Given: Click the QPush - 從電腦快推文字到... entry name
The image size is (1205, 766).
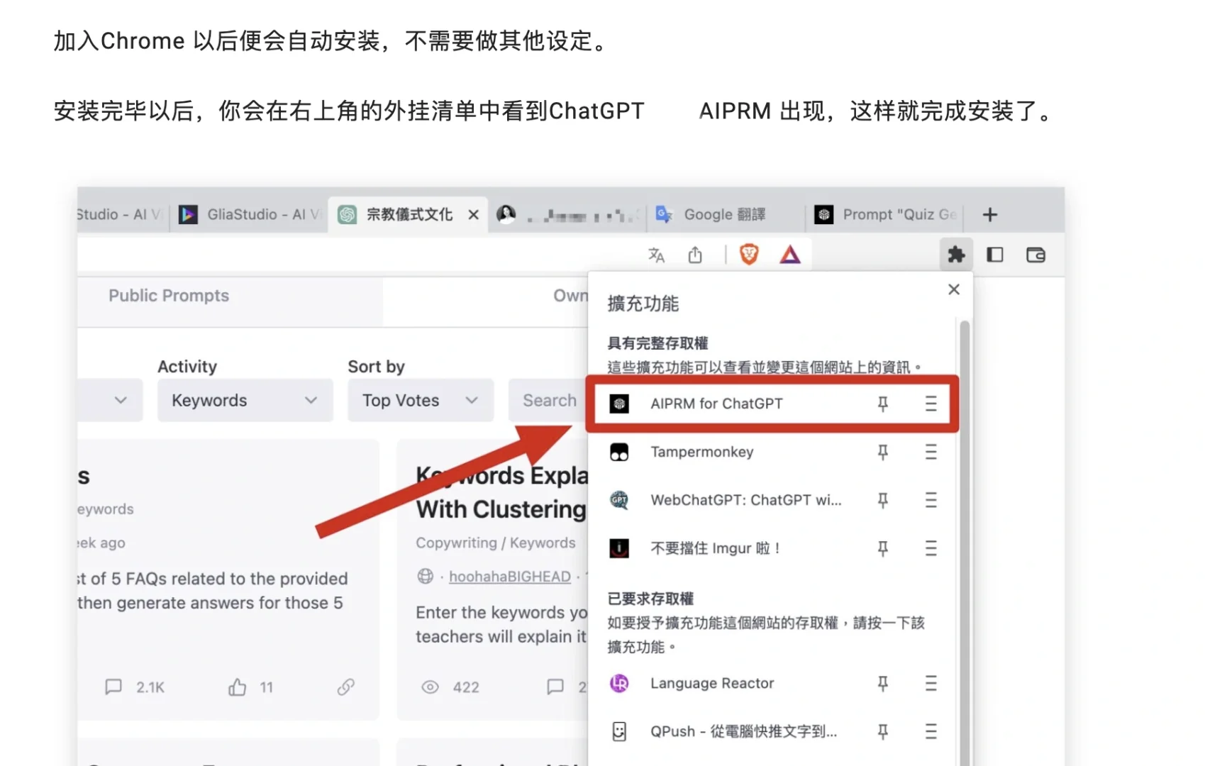Looking at the screenshot, I should (744, 731).
